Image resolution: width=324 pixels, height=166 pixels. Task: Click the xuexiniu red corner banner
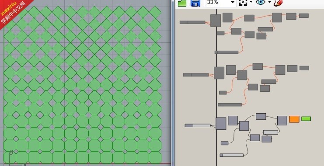click(14, 12)
